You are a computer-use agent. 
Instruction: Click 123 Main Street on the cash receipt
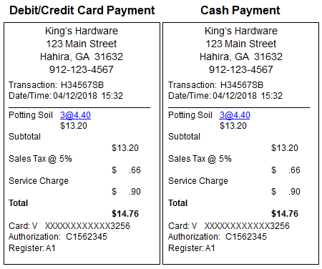click(241, 44)
